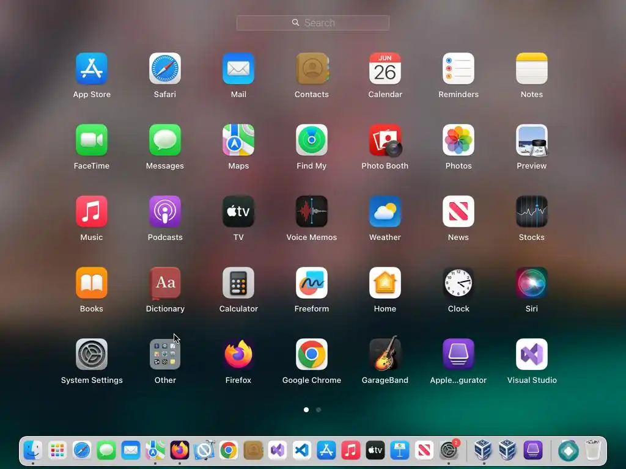Open System Settings from the Launchpad grid
This screenshot has width=626, height=469.
(92, 354)
